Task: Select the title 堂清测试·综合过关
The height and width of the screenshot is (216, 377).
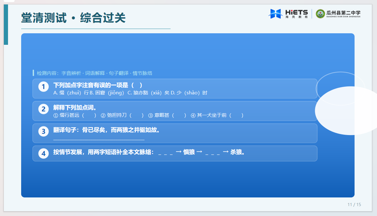Action: (x=73, y=18)
